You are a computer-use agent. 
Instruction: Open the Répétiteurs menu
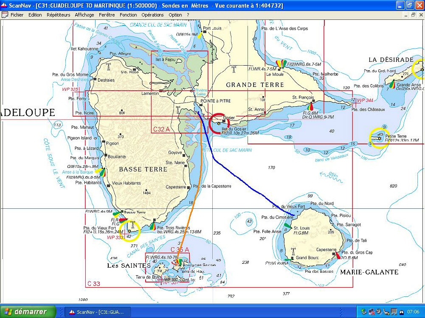click(59, 15)
